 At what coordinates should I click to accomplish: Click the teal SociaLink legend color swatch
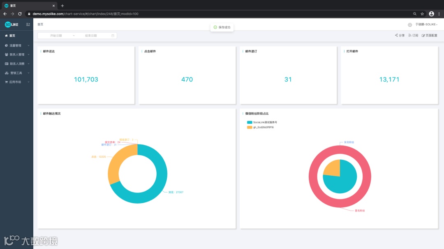250,122
